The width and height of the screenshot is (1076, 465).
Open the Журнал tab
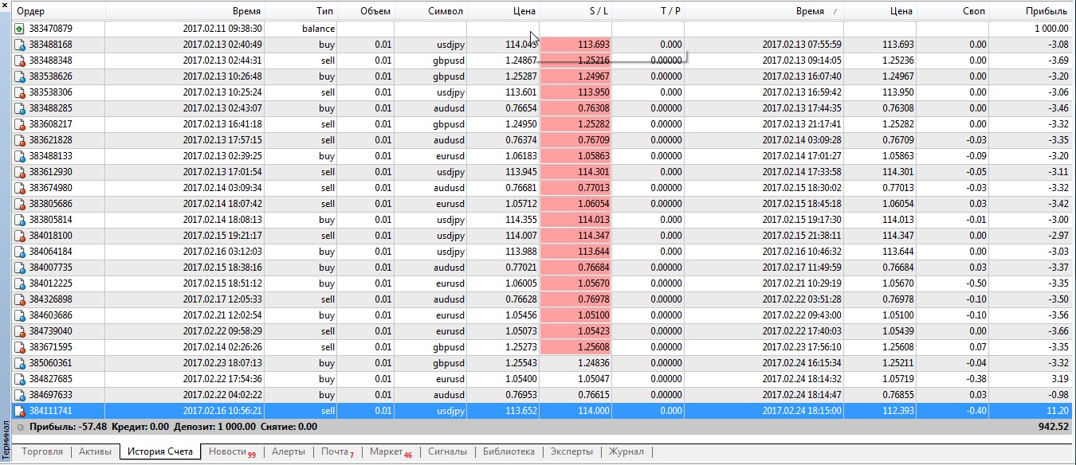pyautogui.click(x=626, y=451)
